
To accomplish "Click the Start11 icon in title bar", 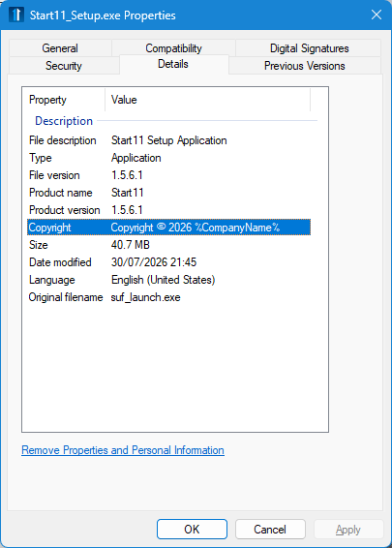I will 16,15.
